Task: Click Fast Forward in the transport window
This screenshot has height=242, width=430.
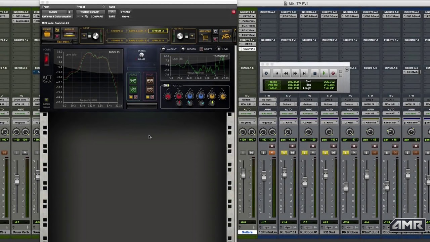Action: click(295, 73)
